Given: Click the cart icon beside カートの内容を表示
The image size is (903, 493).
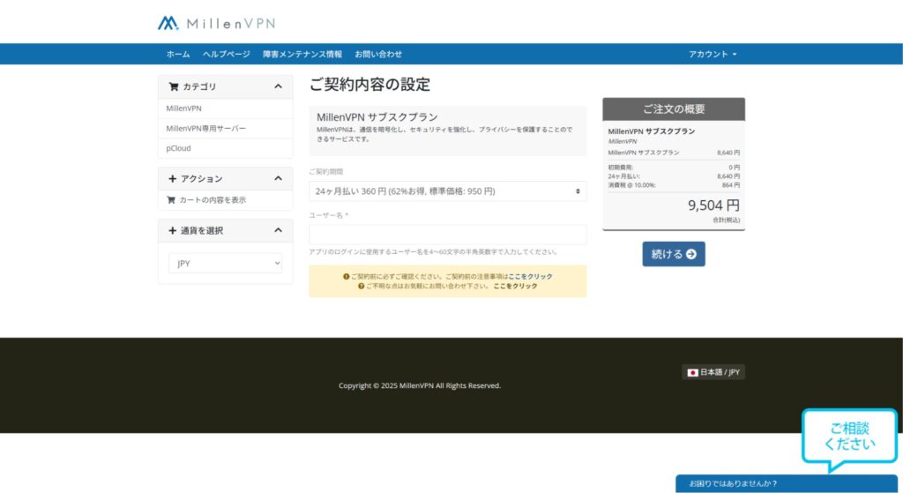Looking at the screenshot, I should point(171,200).
